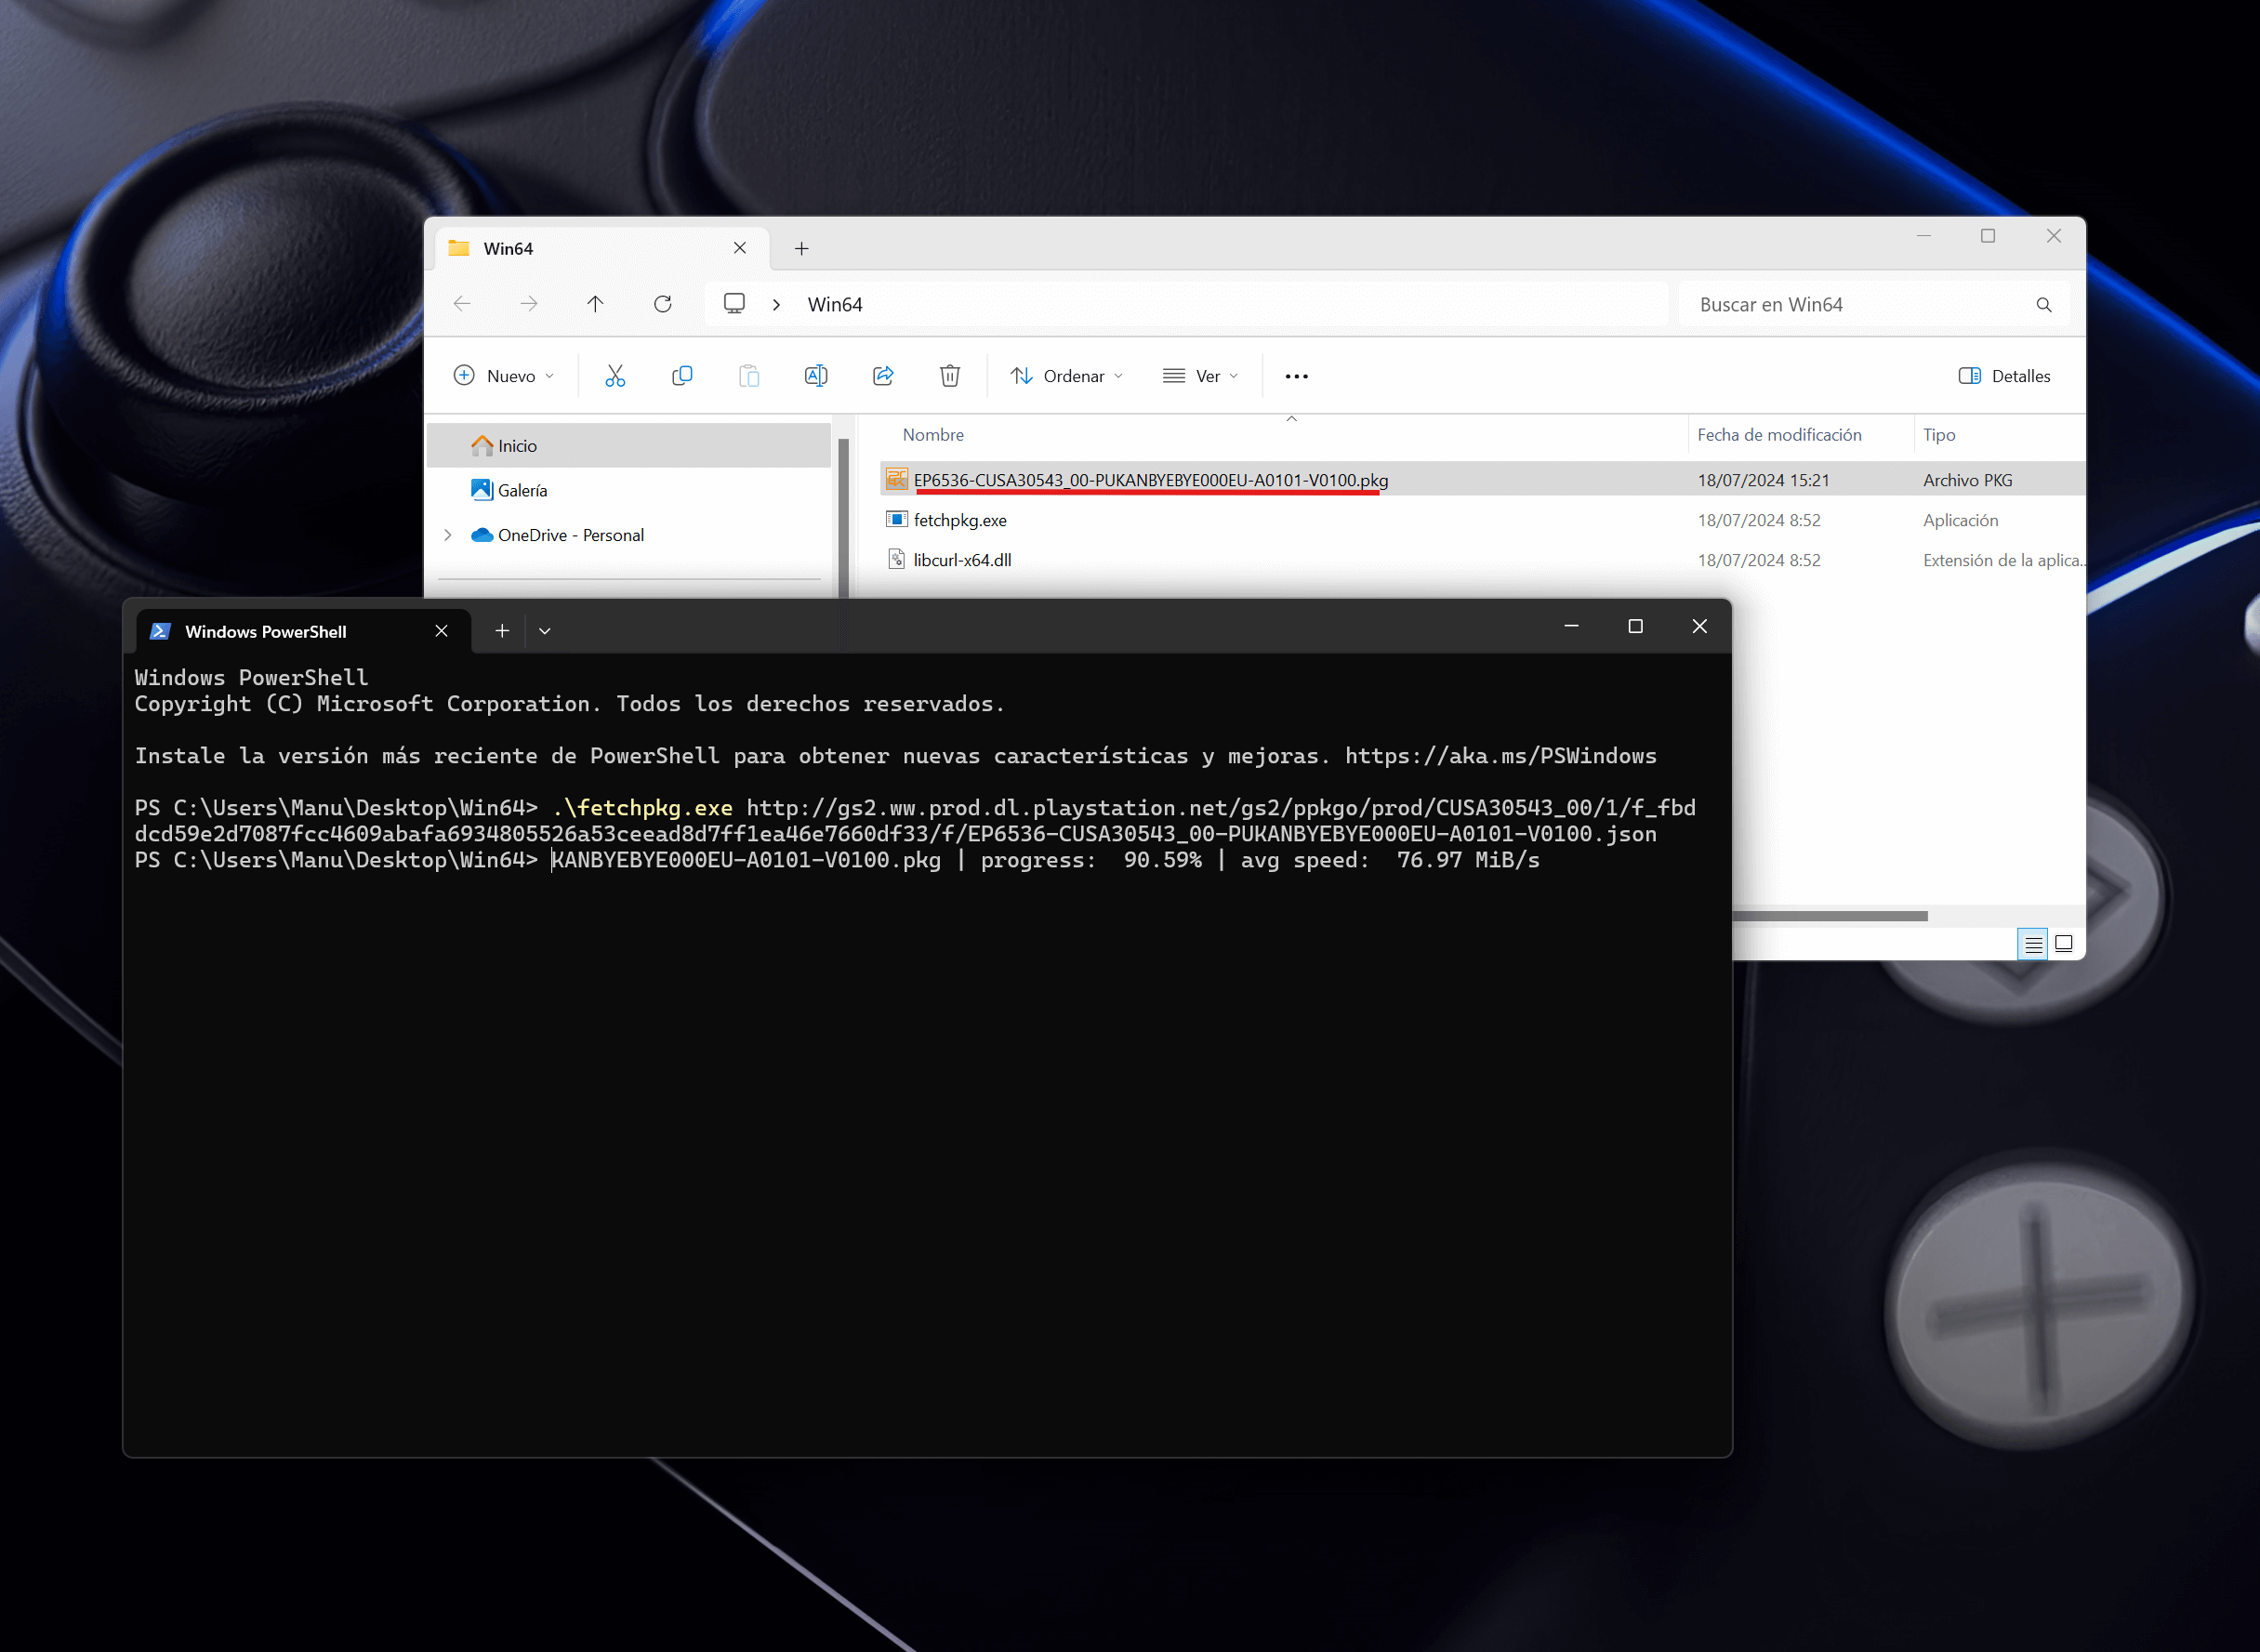Switch to details list view icon

[2033, 944]
